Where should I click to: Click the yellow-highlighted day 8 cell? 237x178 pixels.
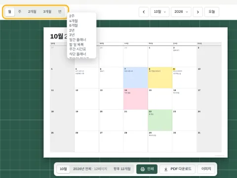[x=160, y=78]
